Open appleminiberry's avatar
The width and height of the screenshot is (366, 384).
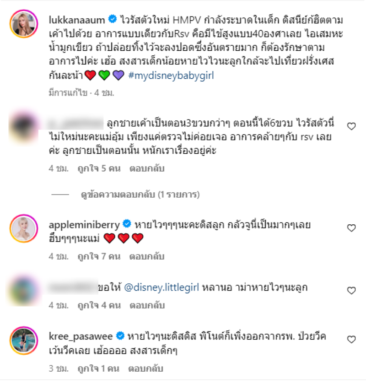click(x=24, y=228)
